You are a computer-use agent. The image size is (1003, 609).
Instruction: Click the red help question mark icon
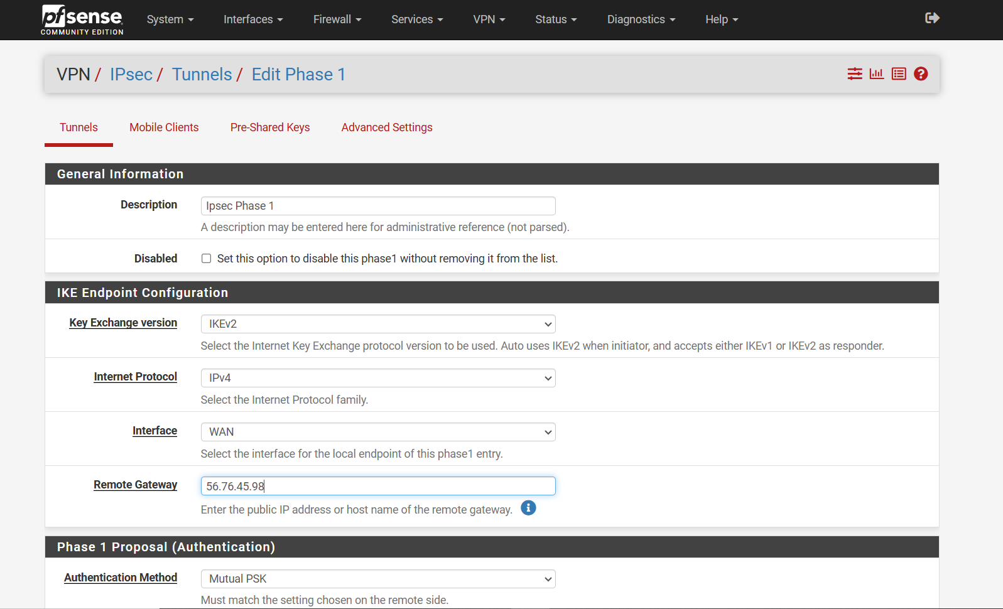click(x=921, y=74)
